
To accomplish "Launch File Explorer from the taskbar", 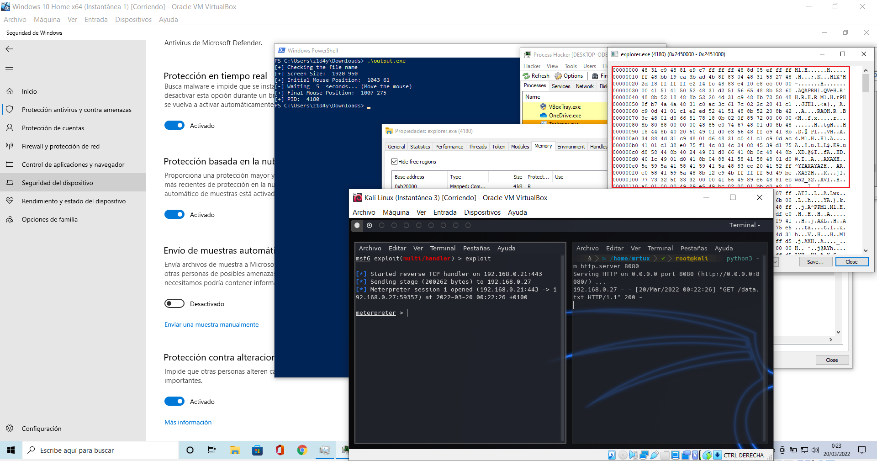I will [x=235, y=450].
